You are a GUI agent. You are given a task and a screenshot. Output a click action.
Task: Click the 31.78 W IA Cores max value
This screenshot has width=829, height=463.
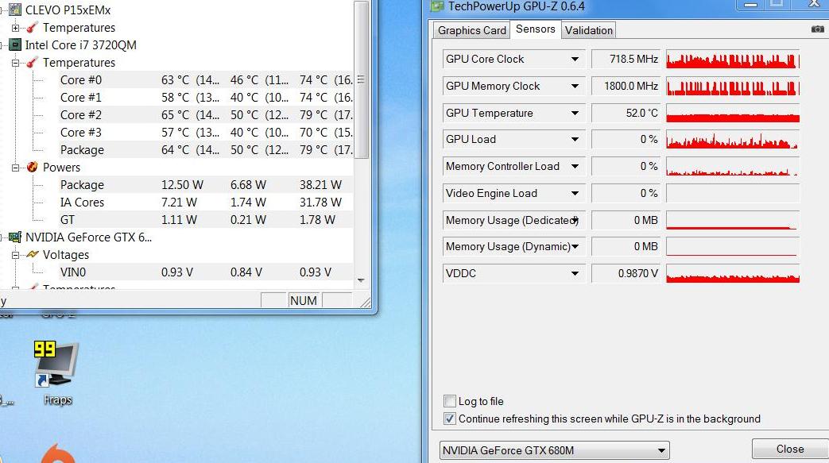[320, 202]
